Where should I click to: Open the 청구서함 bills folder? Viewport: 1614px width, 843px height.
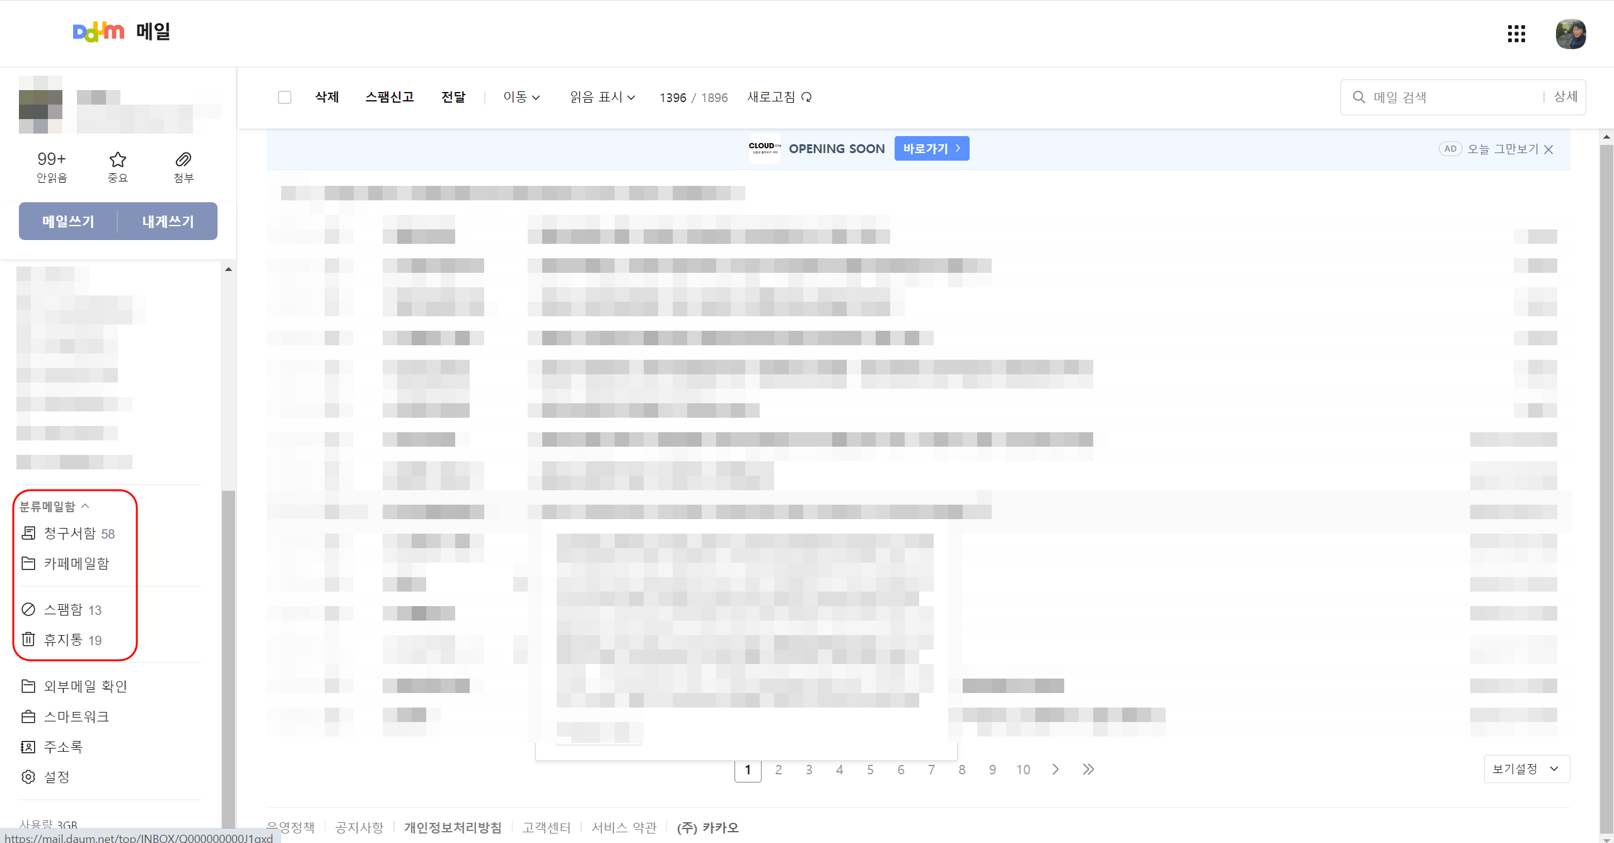(69, 534)
